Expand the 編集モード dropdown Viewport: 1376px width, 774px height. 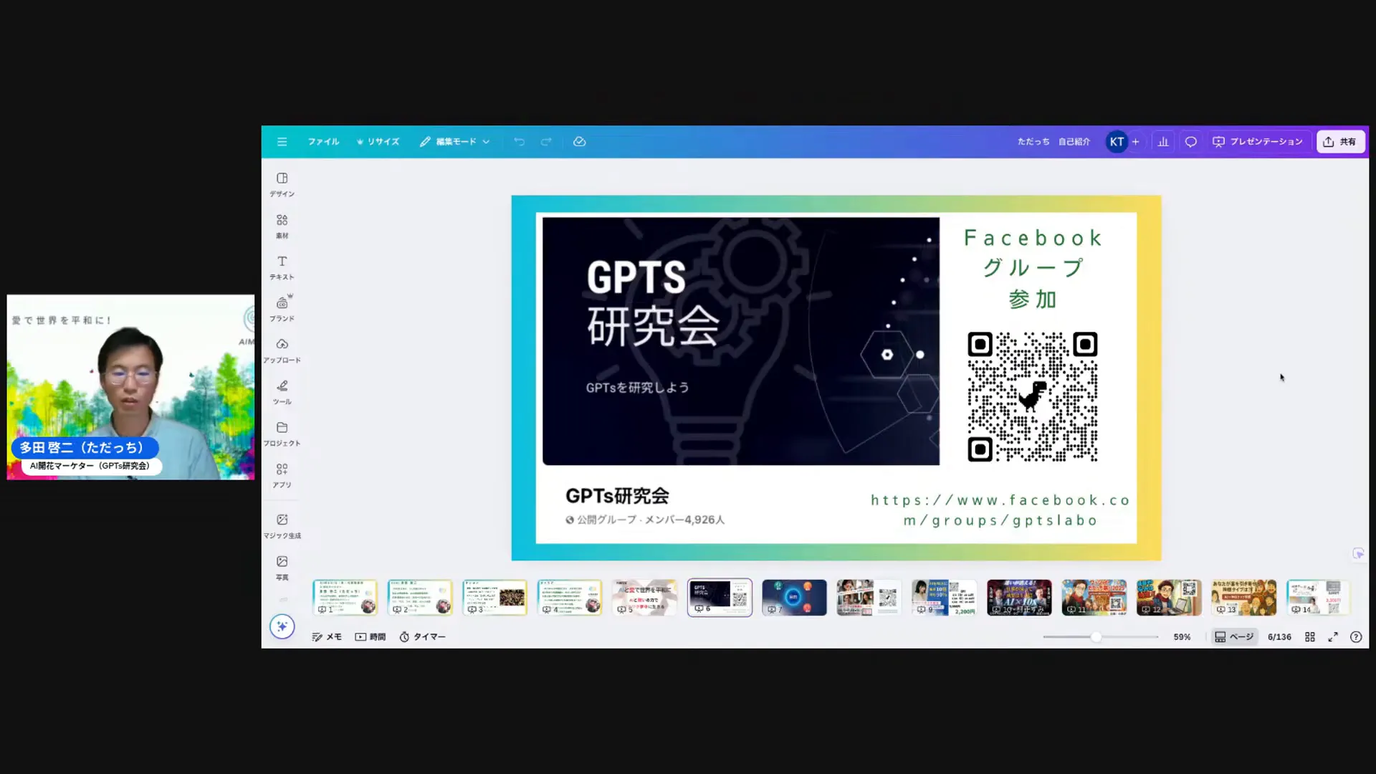click(x=455, y=142)
